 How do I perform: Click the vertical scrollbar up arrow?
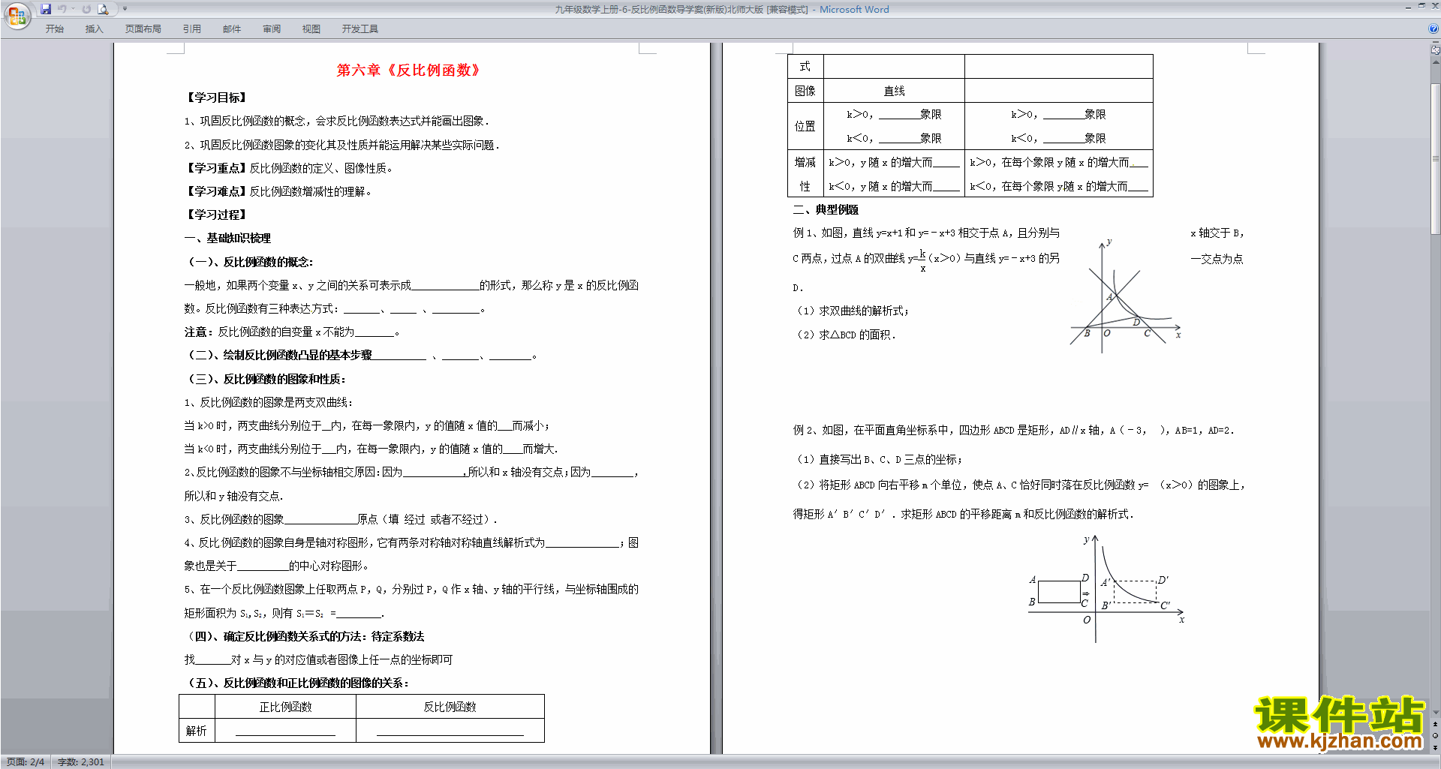(x=1436, y=62)
